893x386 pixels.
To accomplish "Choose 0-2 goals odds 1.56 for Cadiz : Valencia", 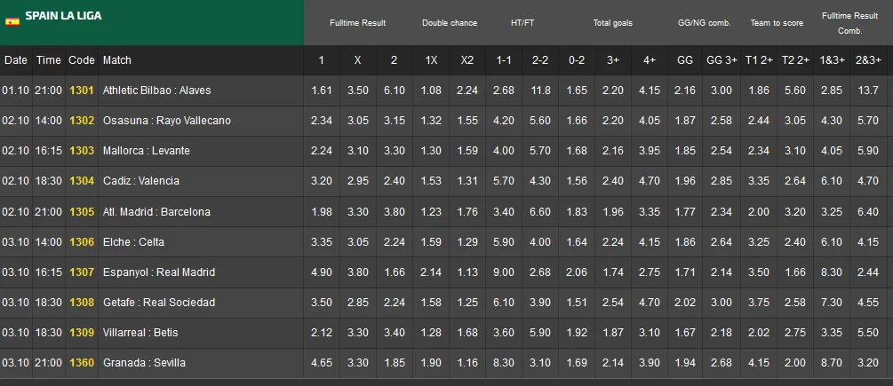I will point(577,181).
